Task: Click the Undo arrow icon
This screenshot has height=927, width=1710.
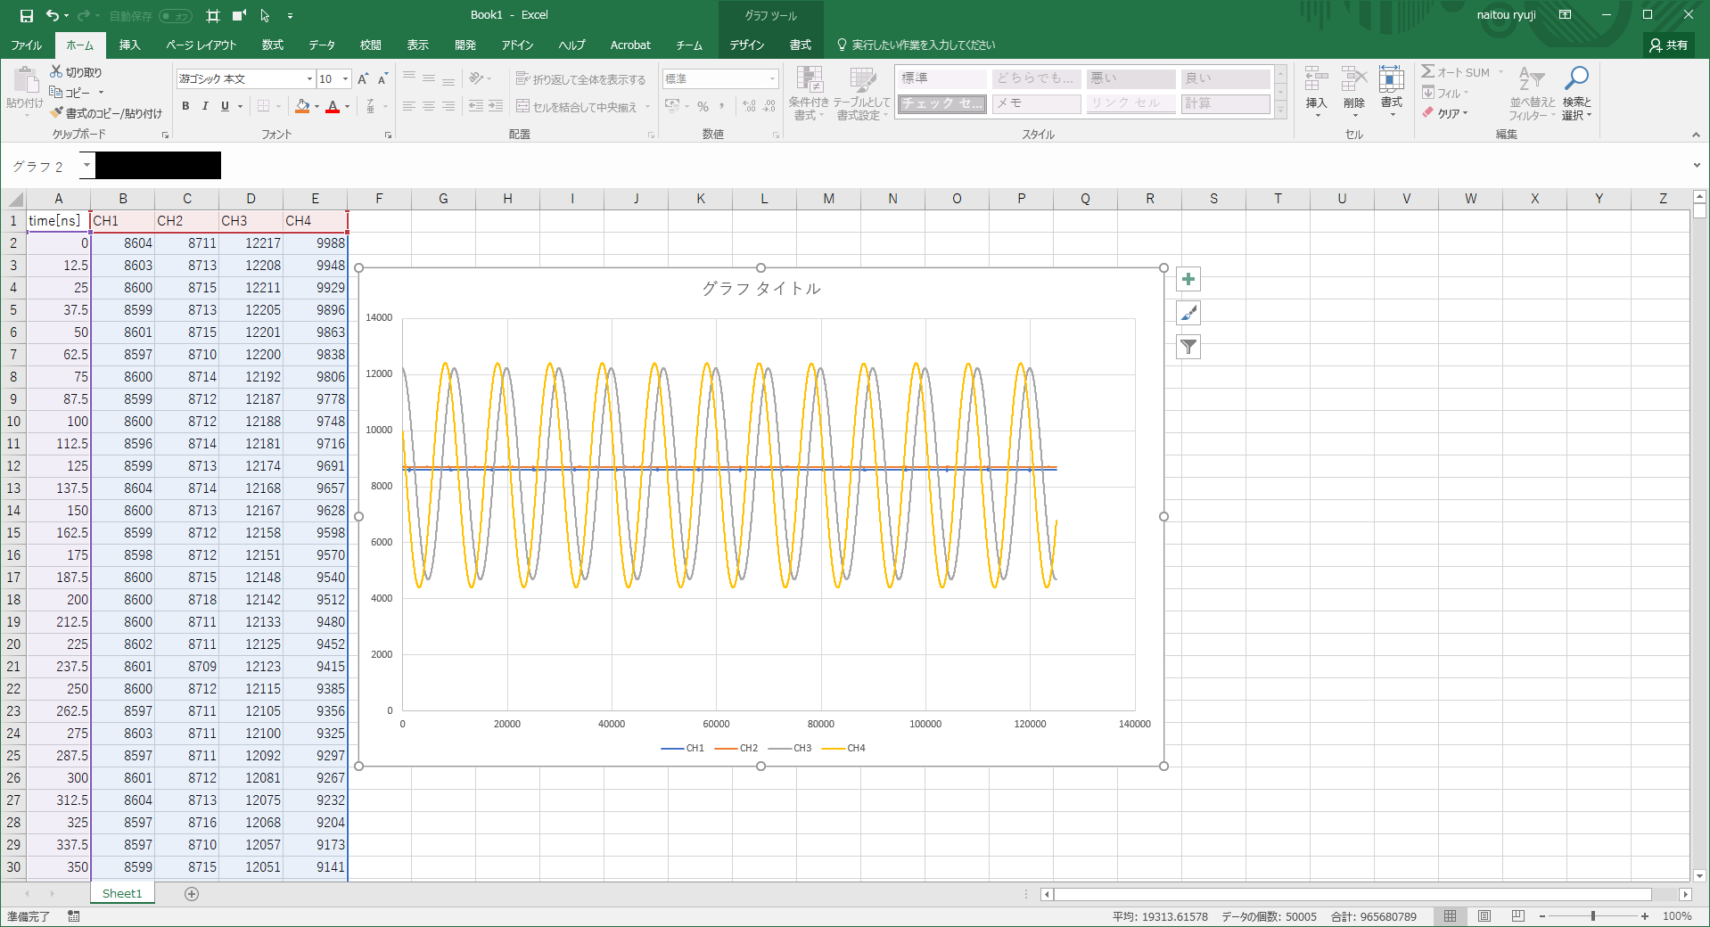Action: pyautogui.click(x=53, y=15)
